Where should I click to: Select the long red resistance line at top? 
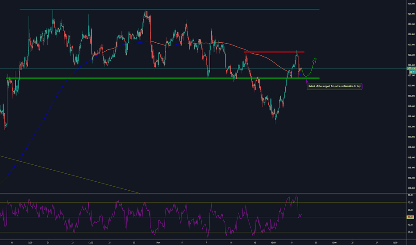[179, 9]
